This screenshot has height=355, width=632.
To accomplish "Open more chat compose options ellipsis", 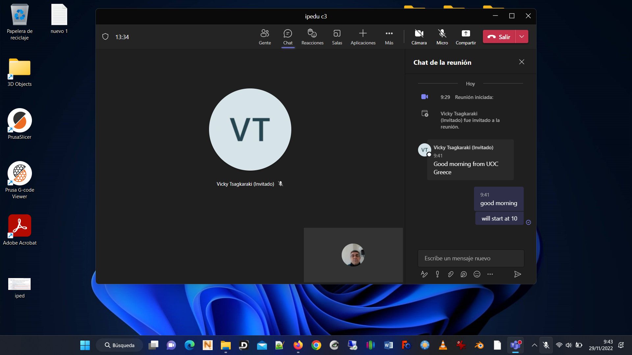I will coord(490,274).
